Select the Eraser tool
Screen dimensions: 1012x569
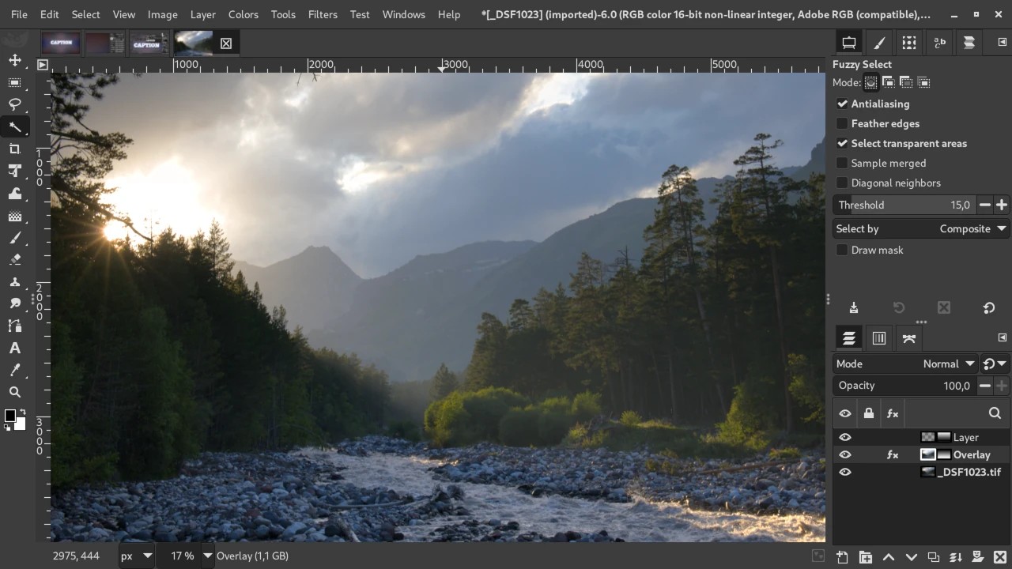coord(14,259)
